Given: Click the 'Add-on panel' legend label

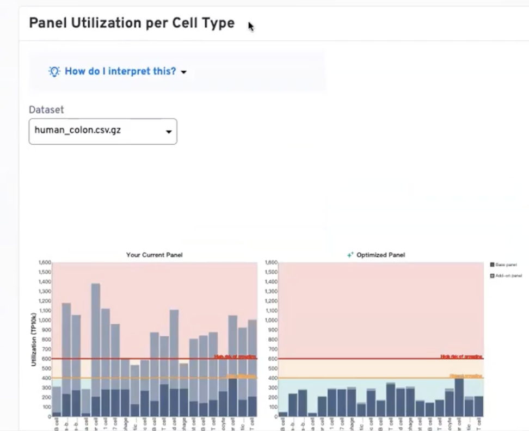Looking at the screenshot, I should (510, 276).
